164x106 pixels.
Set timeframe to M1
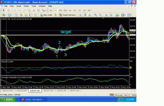(x=51, y=10)
